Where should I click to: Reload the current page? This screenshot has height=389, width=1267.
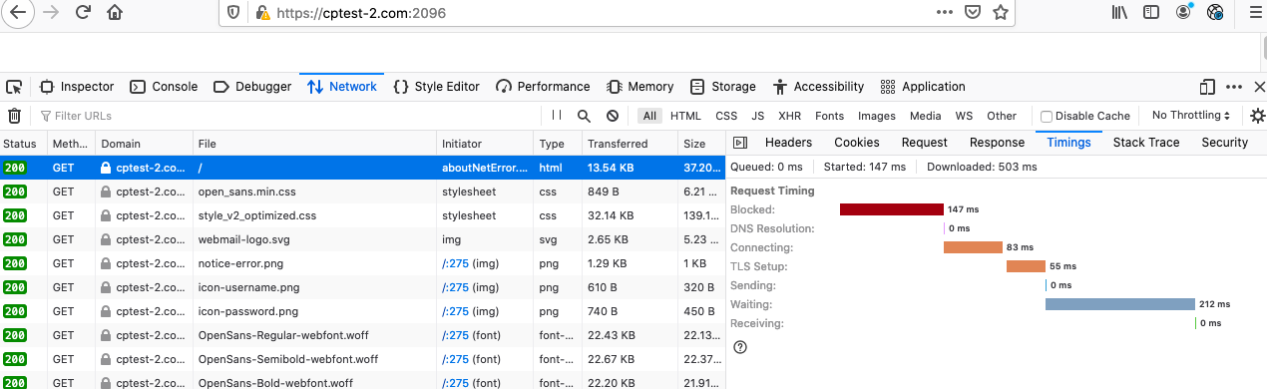(x=83, y=13)
